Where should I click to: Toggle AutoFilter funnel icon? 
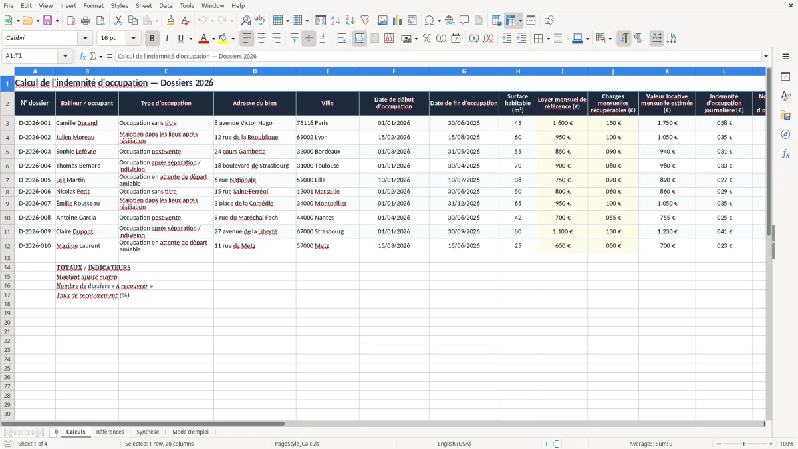point(365,21)
